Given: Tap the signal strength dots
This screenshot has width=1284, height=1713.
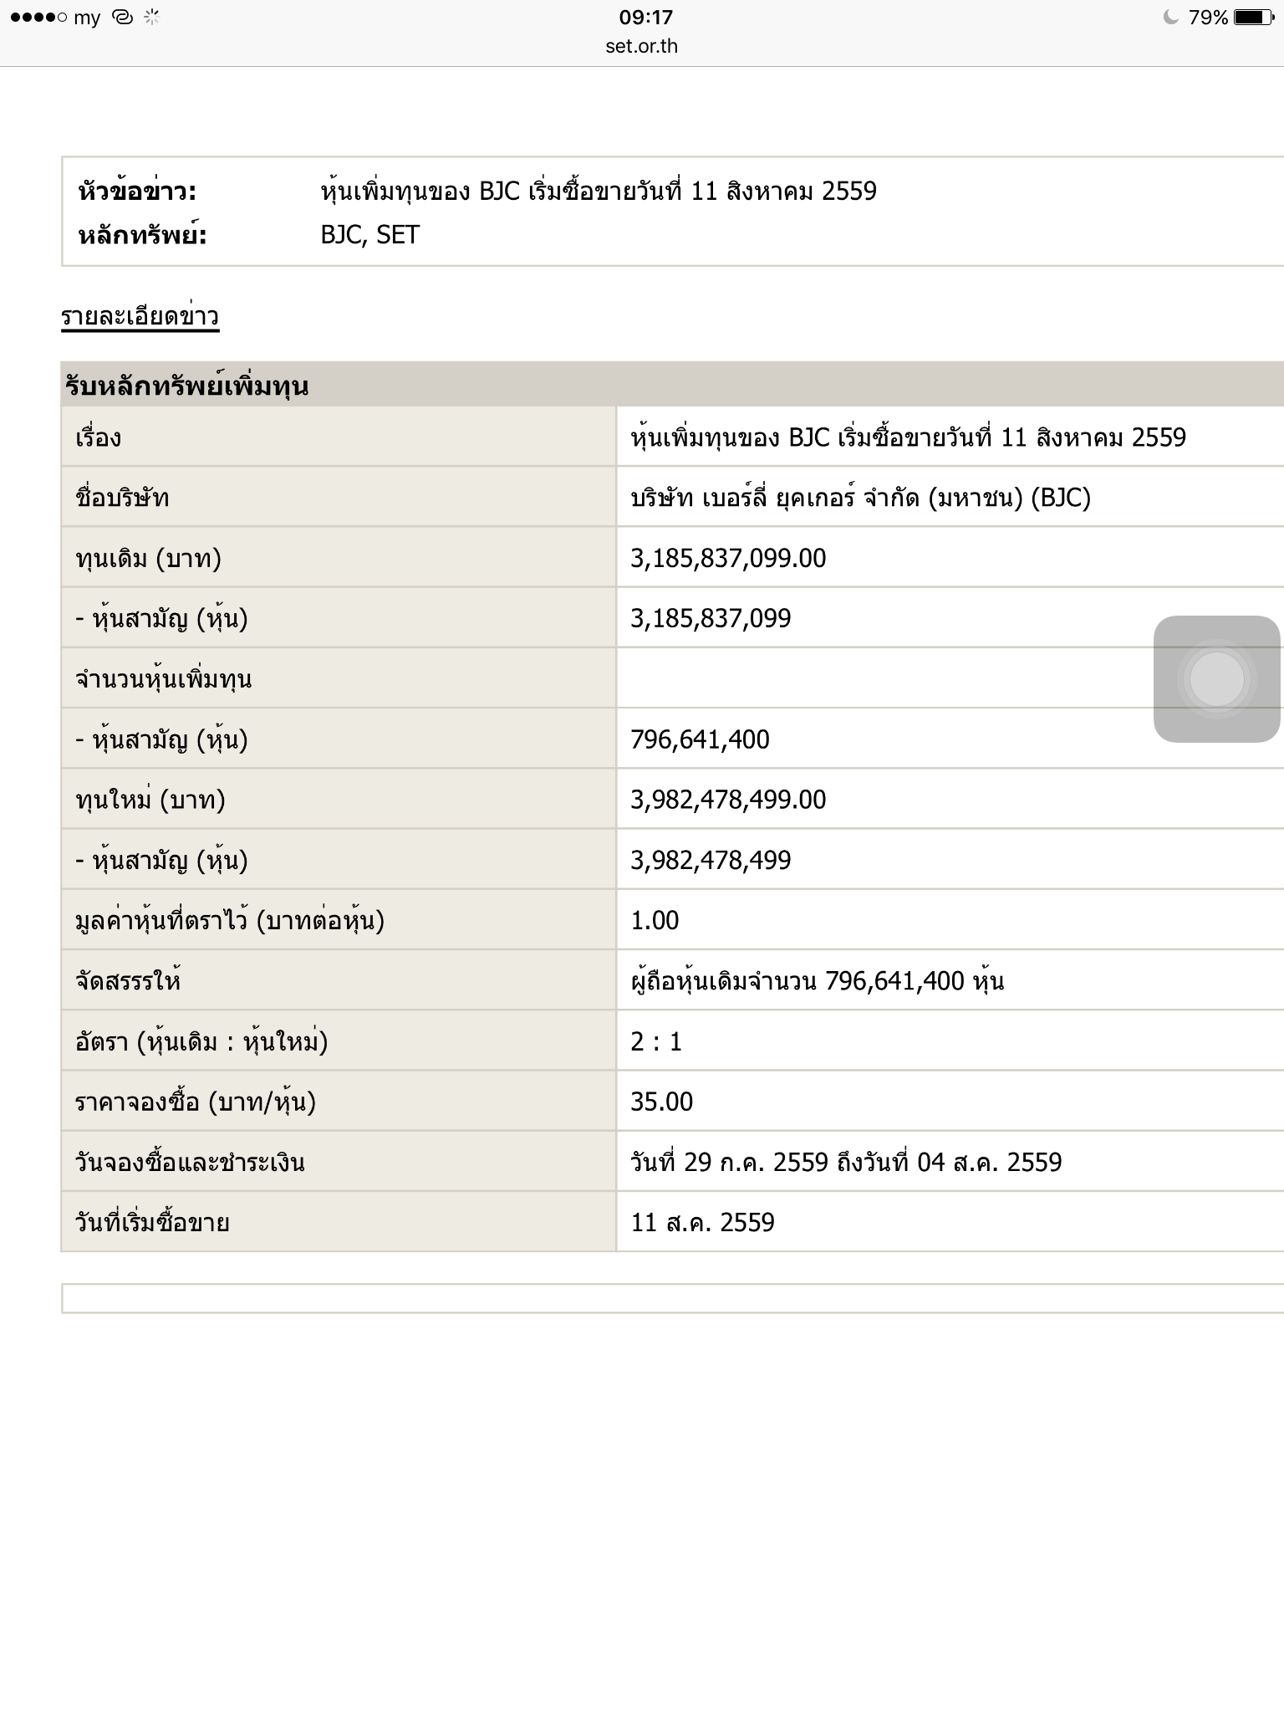Looking at the screenshot, I should point(38,18).
